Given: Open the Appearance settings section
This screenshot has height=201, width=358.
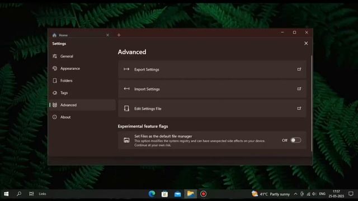Looking at the screenshot, I should [82, 68].
